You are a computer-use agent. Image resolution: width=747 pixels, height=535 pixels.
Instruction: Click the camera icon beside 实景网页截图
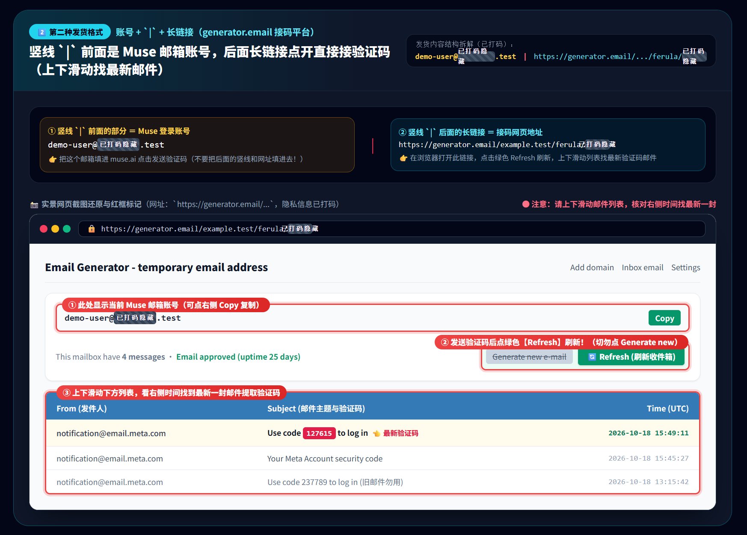(x=34, y=204)
